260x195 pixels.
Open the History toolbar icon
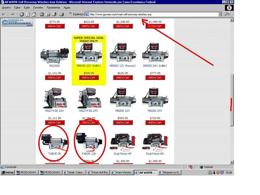point(54,14)
